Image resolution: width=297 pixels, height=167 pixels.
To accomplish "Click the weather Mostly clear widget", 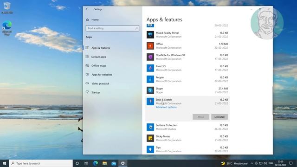I will pos(234,163).
